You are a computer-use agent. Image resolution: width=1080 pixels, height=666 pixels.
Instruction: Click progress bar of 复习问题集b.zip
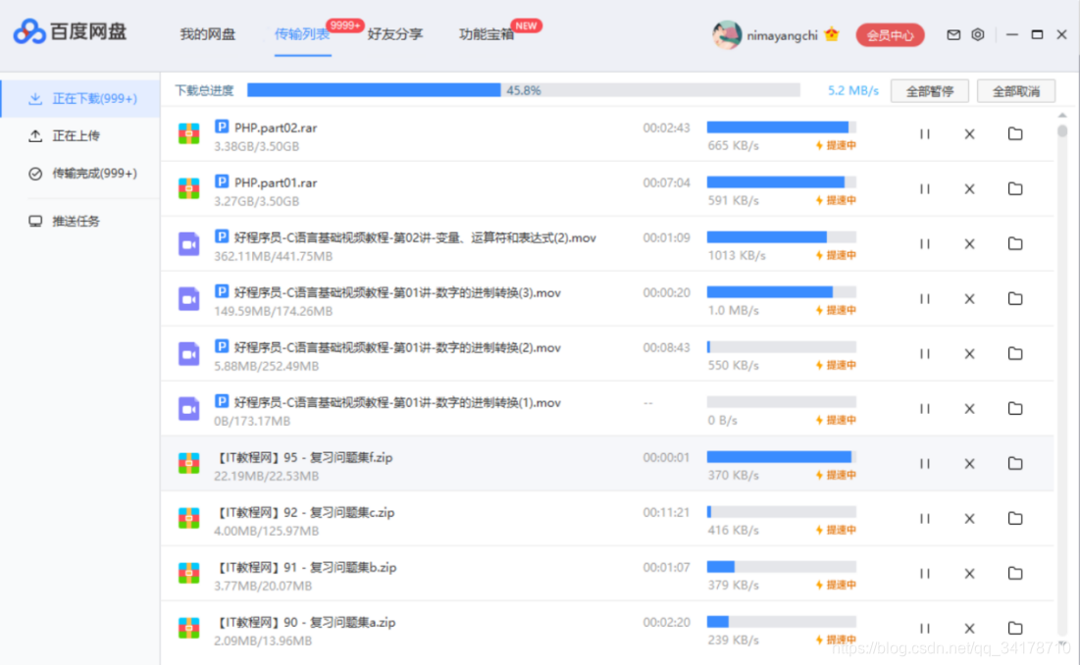pyautogui.click(x=781, y=567)
